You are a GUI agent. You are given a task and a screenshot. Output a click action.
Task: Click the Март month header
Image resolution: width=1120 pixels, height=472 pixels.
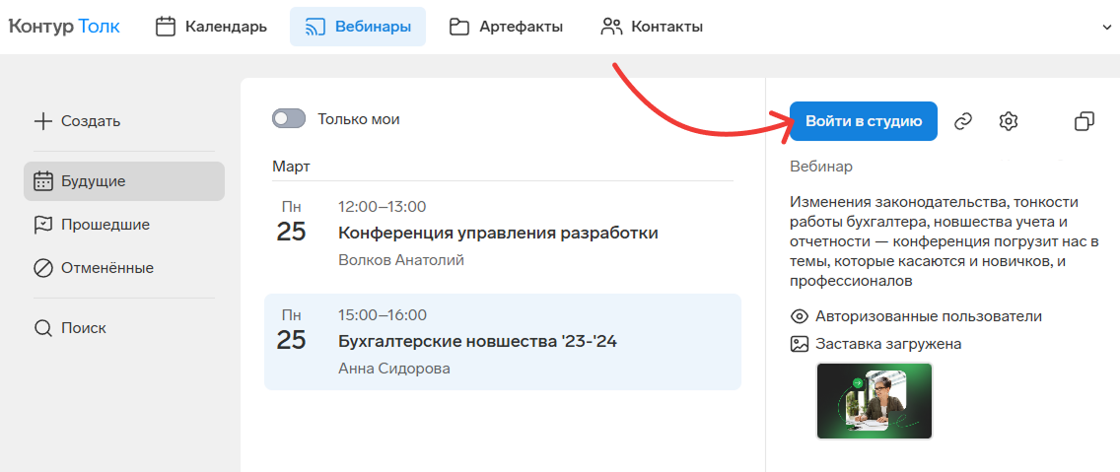coord(291,168)
